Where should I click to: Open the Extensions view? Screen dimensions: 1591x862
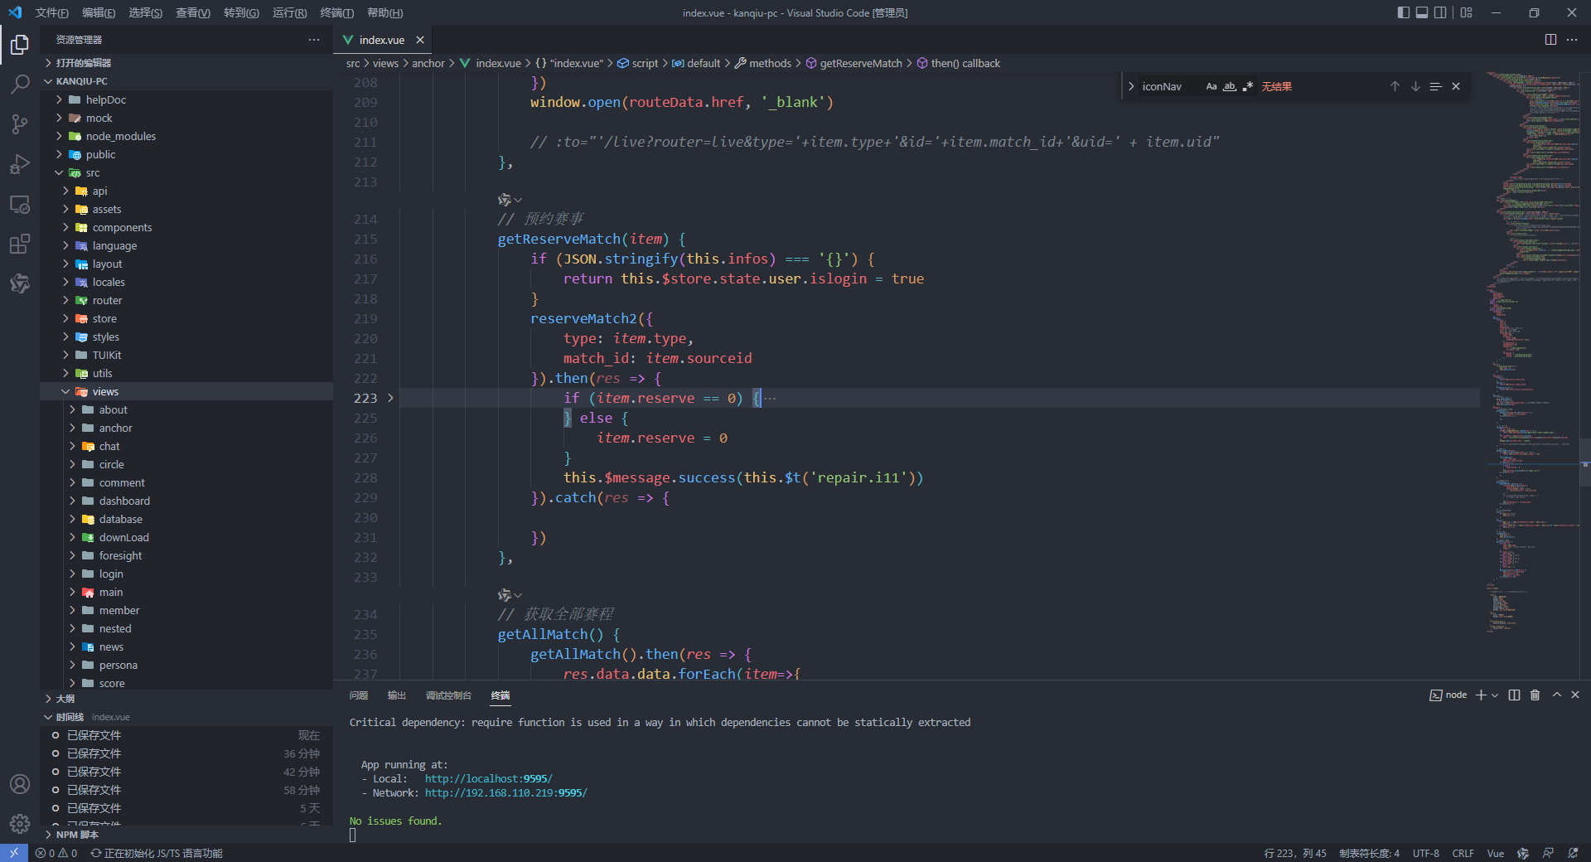pyautogui.click(x=20, y=245)
